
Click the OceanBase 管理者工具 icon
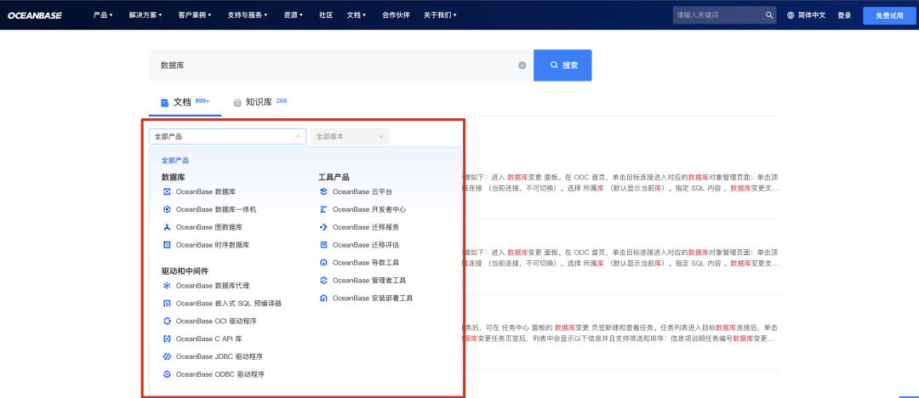tap(323, 280)
